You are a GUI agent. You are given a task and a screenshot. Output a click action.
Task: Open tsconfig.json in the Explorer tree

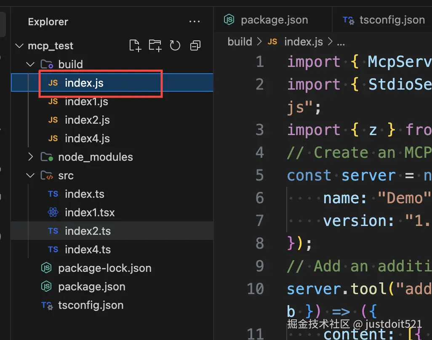(x=112, y=305)
